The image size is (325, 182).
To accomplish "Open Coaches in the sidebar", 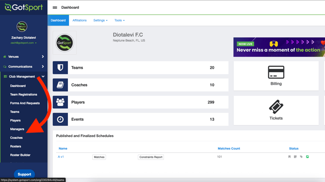I will 16,138.
